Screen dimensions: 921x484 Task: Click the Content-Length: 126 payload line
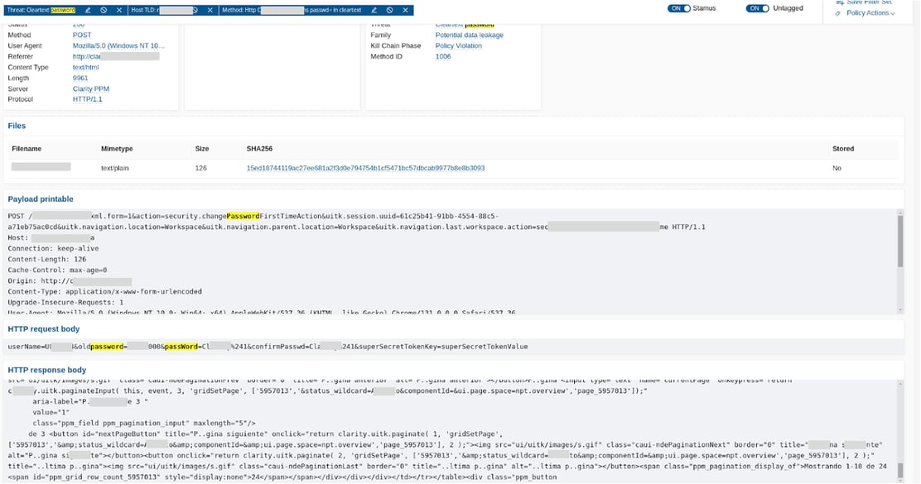tap(47, 259)
